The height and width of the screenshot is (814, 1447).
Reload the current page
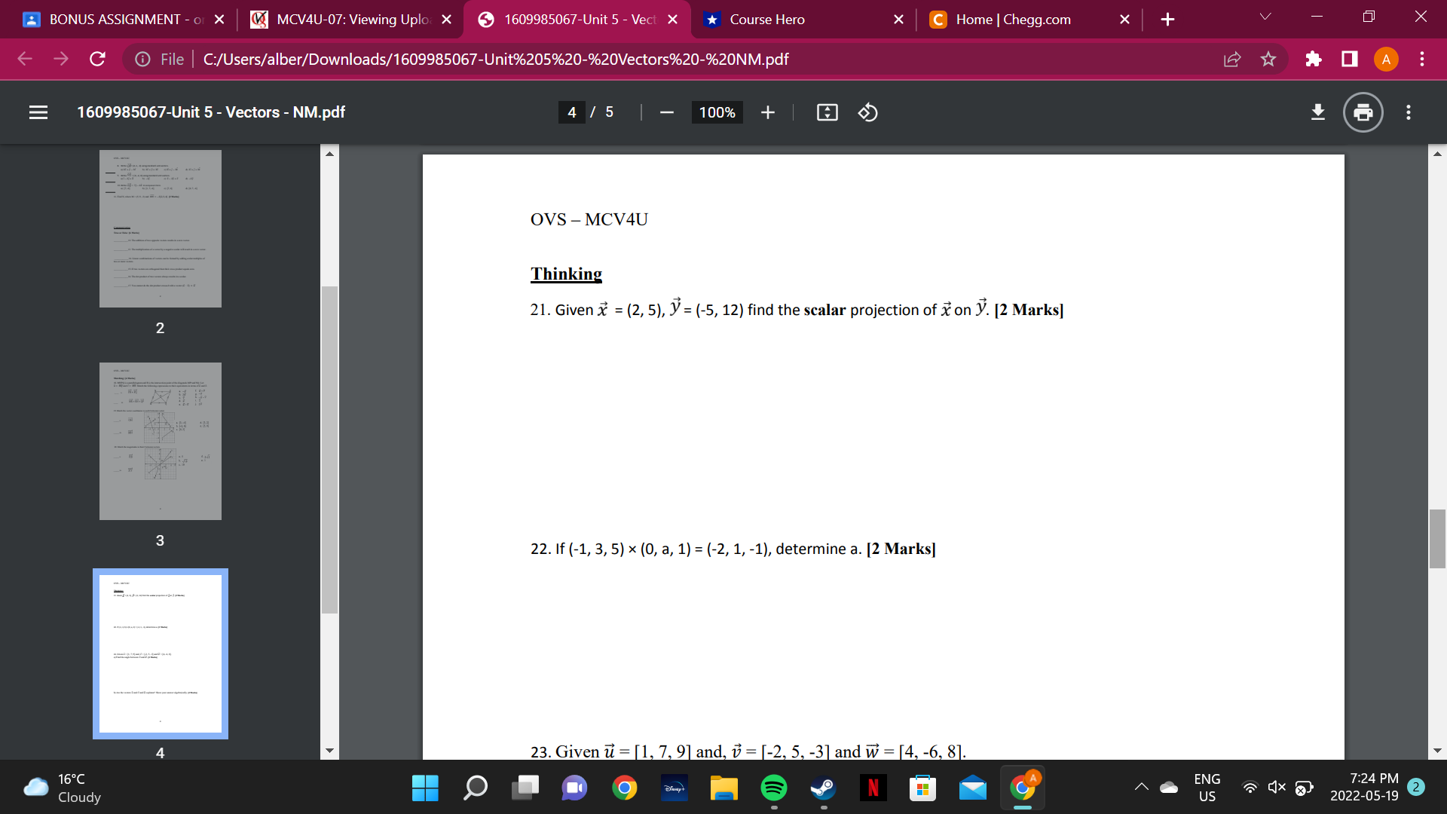[x=97, y=59]
